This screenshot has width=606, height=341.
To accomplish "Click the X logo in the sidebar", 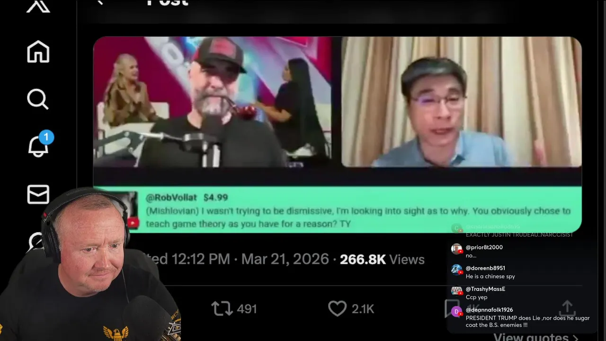I will [x=38, y=6].
